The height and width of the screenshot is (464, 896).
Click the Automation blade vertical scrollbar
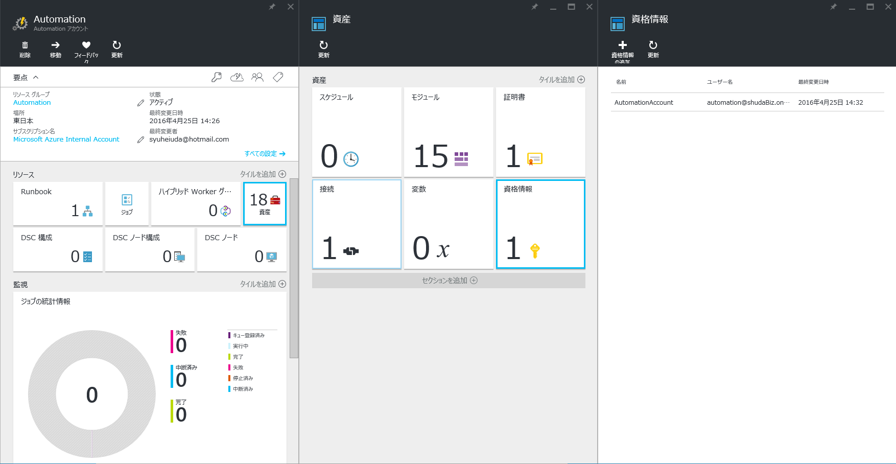pyautogui.click(x=294, y=268)
